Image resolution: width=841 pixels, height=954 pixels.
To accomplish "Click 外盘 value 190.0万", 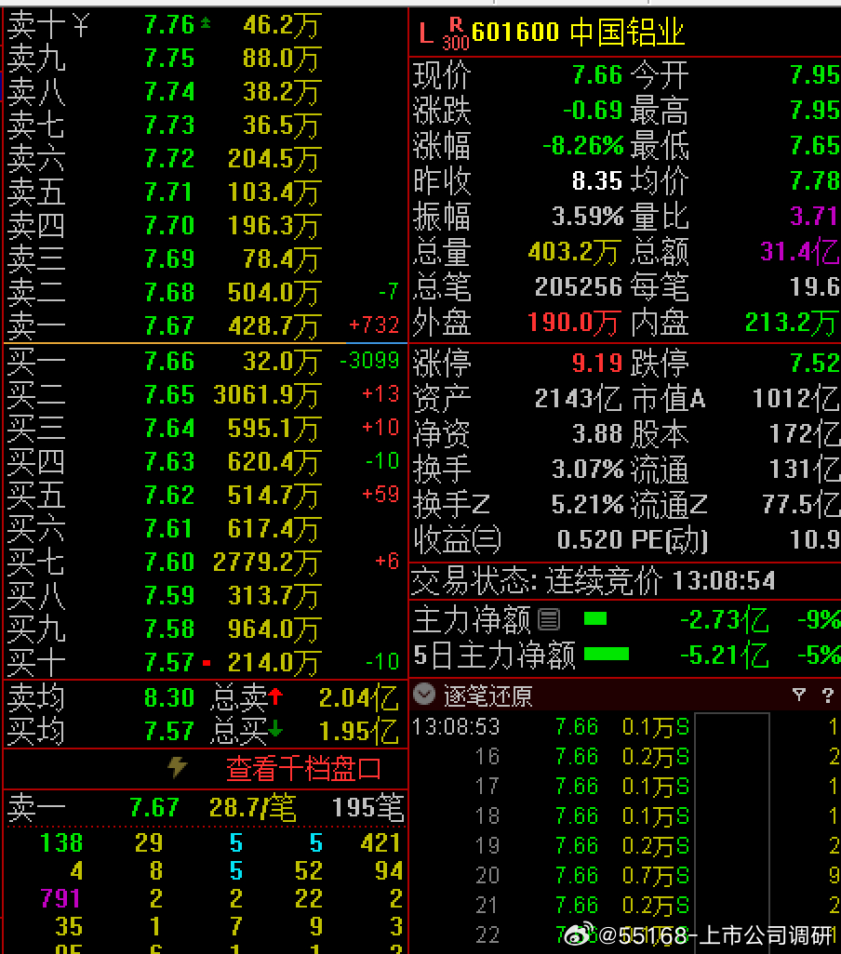I will (575, 323).
